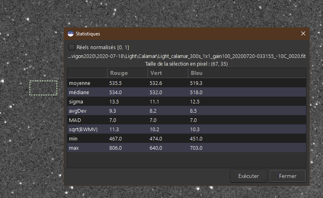
Task: Click the Statistiques window title text
Action: (x=88, y=34)
